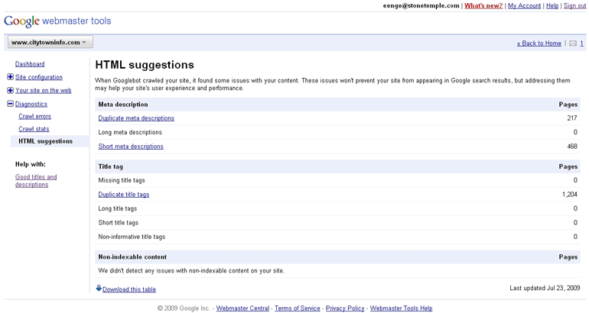Open Webmaster Tools Help footer link
This screenshot has width=589, height=313.
coord(401,308)
